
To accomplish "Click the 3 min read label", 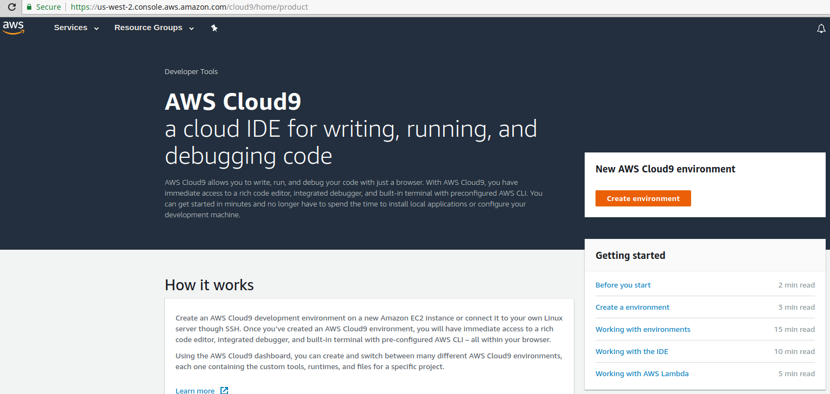I will pyautogui.click(x=796, y=307).
